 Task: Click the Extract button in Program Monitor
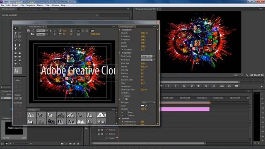(229, 86)
